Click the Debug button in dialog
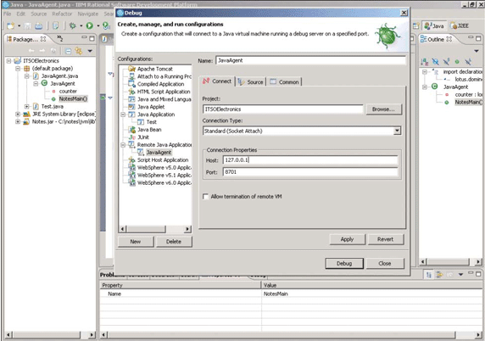Viewport: 485px width, 341px height. point(344,263)
